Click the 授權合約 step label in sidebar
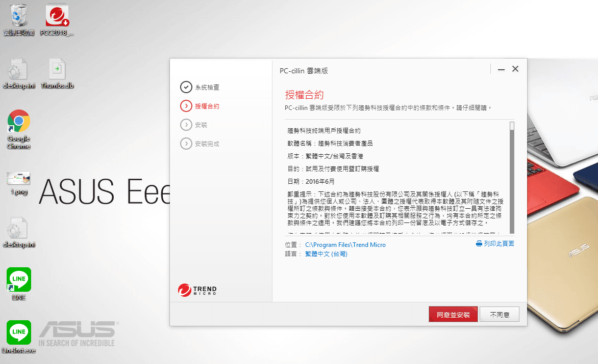The height and width of the screenshot is (364, 598). (x=207, y=106)
